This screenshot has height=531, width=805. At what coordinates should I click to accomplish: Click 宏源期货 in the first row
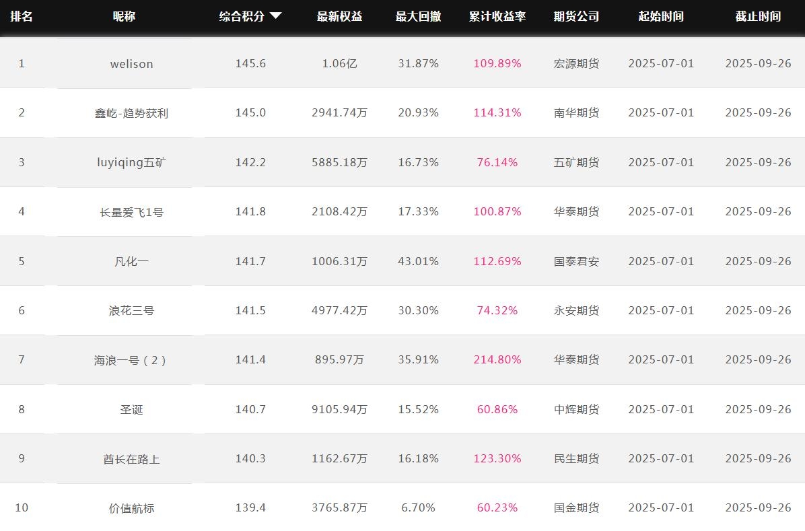click(576, 63)
